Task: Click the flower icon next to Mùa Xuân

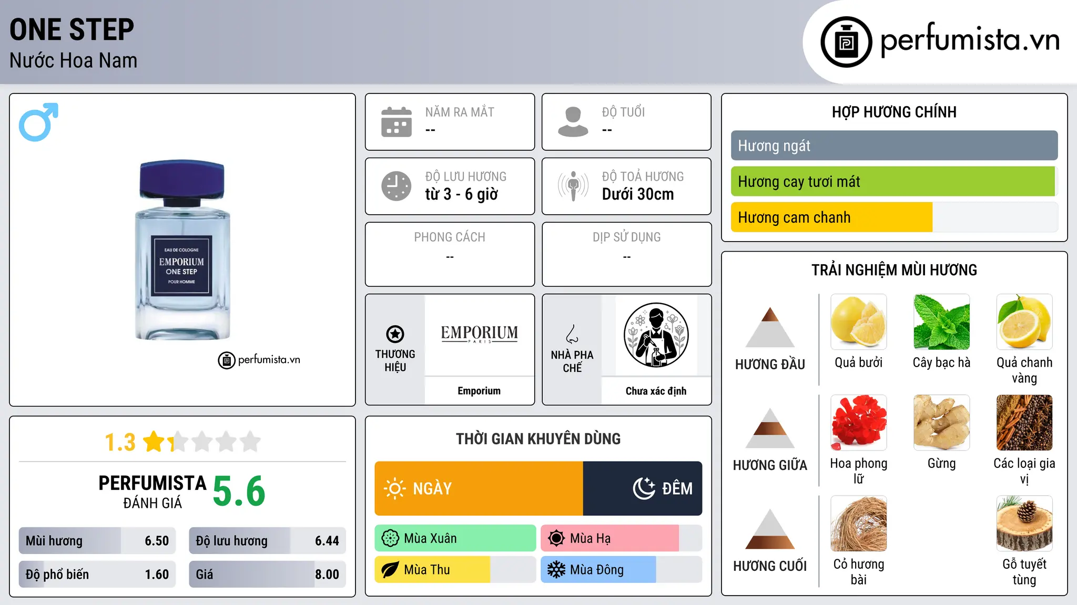Action: tap(390, 538)
